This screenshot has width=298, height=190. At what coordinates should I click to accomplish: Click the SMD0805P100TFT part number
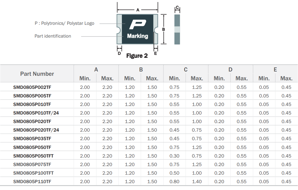33,173
